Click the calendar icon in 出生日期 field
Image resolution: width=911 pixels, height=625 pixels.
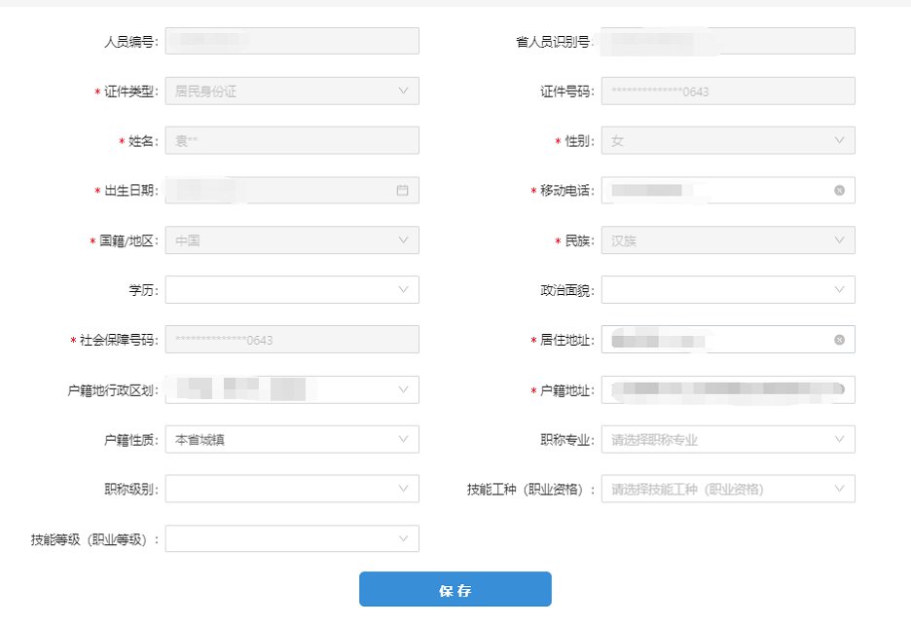(x=402, y=190)
